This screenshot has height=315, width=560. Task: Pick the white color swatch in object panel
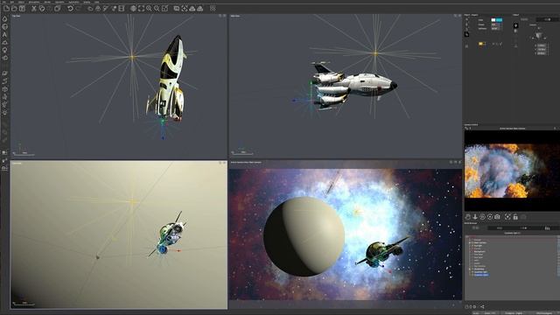[x=493, y=20]
